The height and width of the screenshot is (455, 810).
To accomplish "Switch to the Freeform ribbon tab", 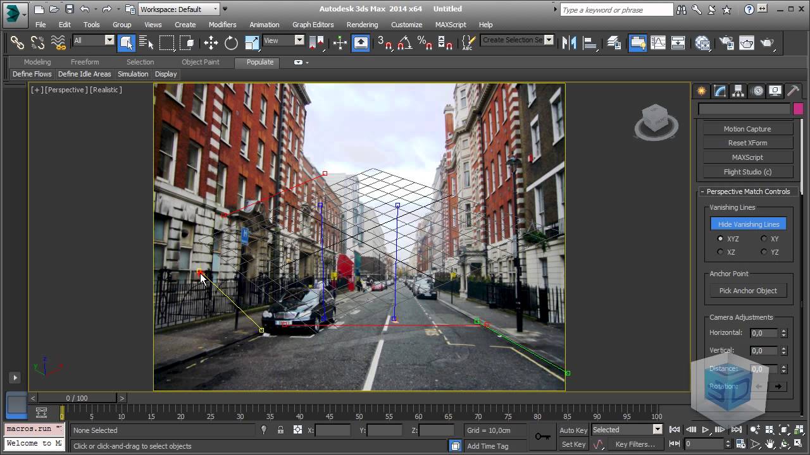I will [x=85, y=62].
